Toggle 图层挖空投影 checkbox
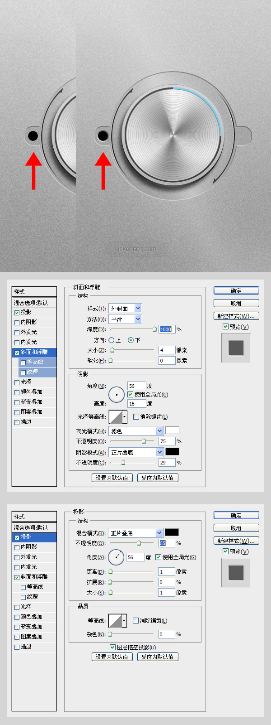The image size is (271, 725). tap(112, 648)
